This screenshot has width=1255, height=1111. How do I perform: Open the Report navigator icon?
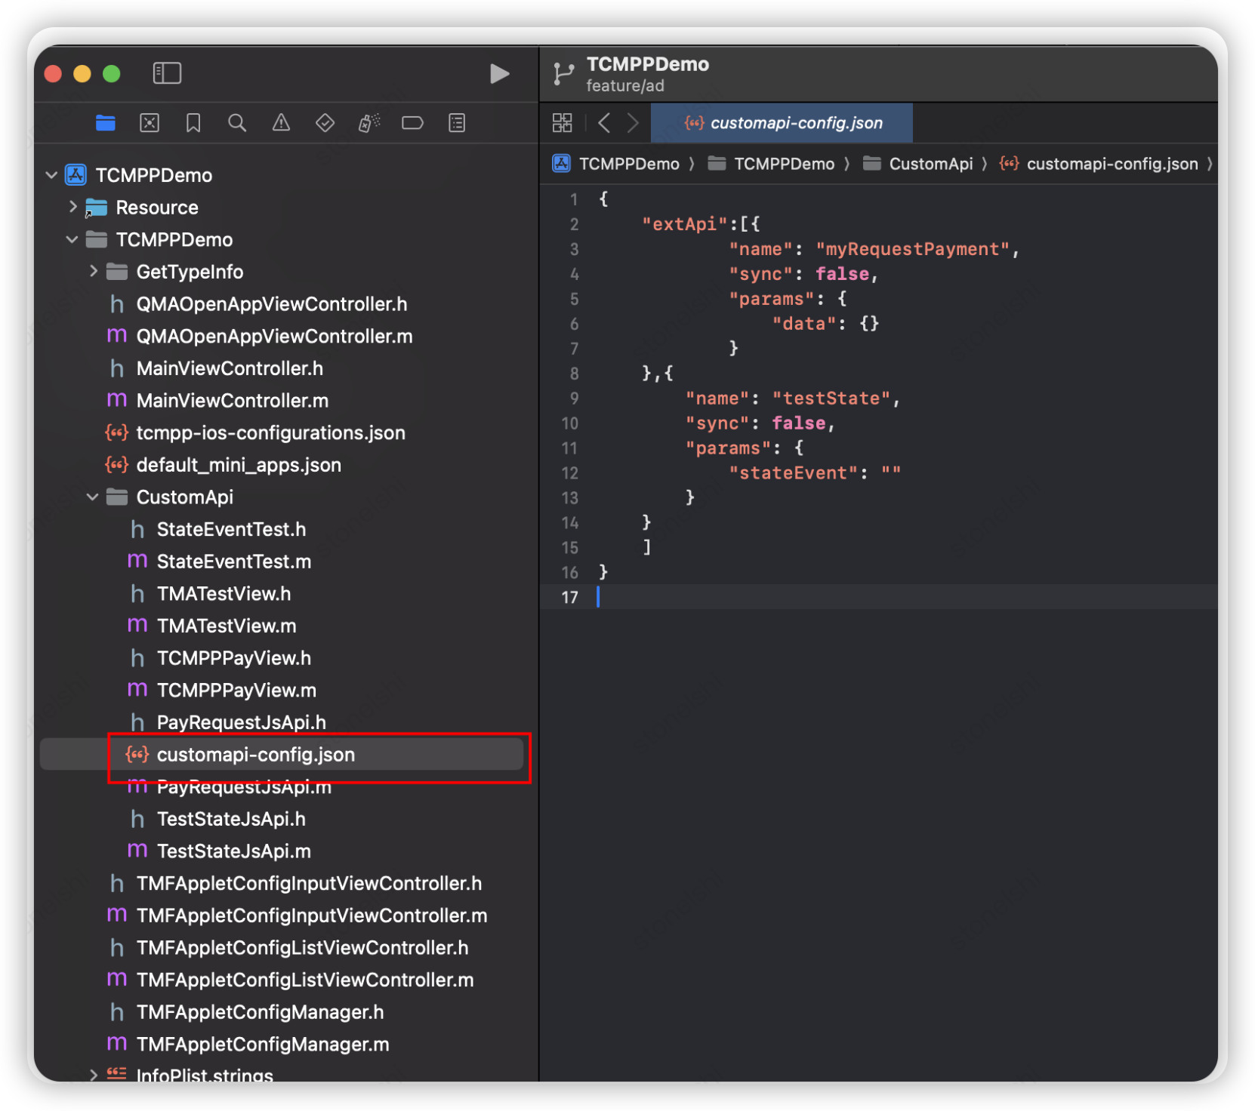pyautogui.click(x=457, y=123)
